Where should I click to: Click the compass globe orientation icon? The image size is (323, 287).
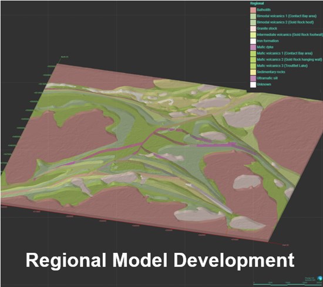319,279
